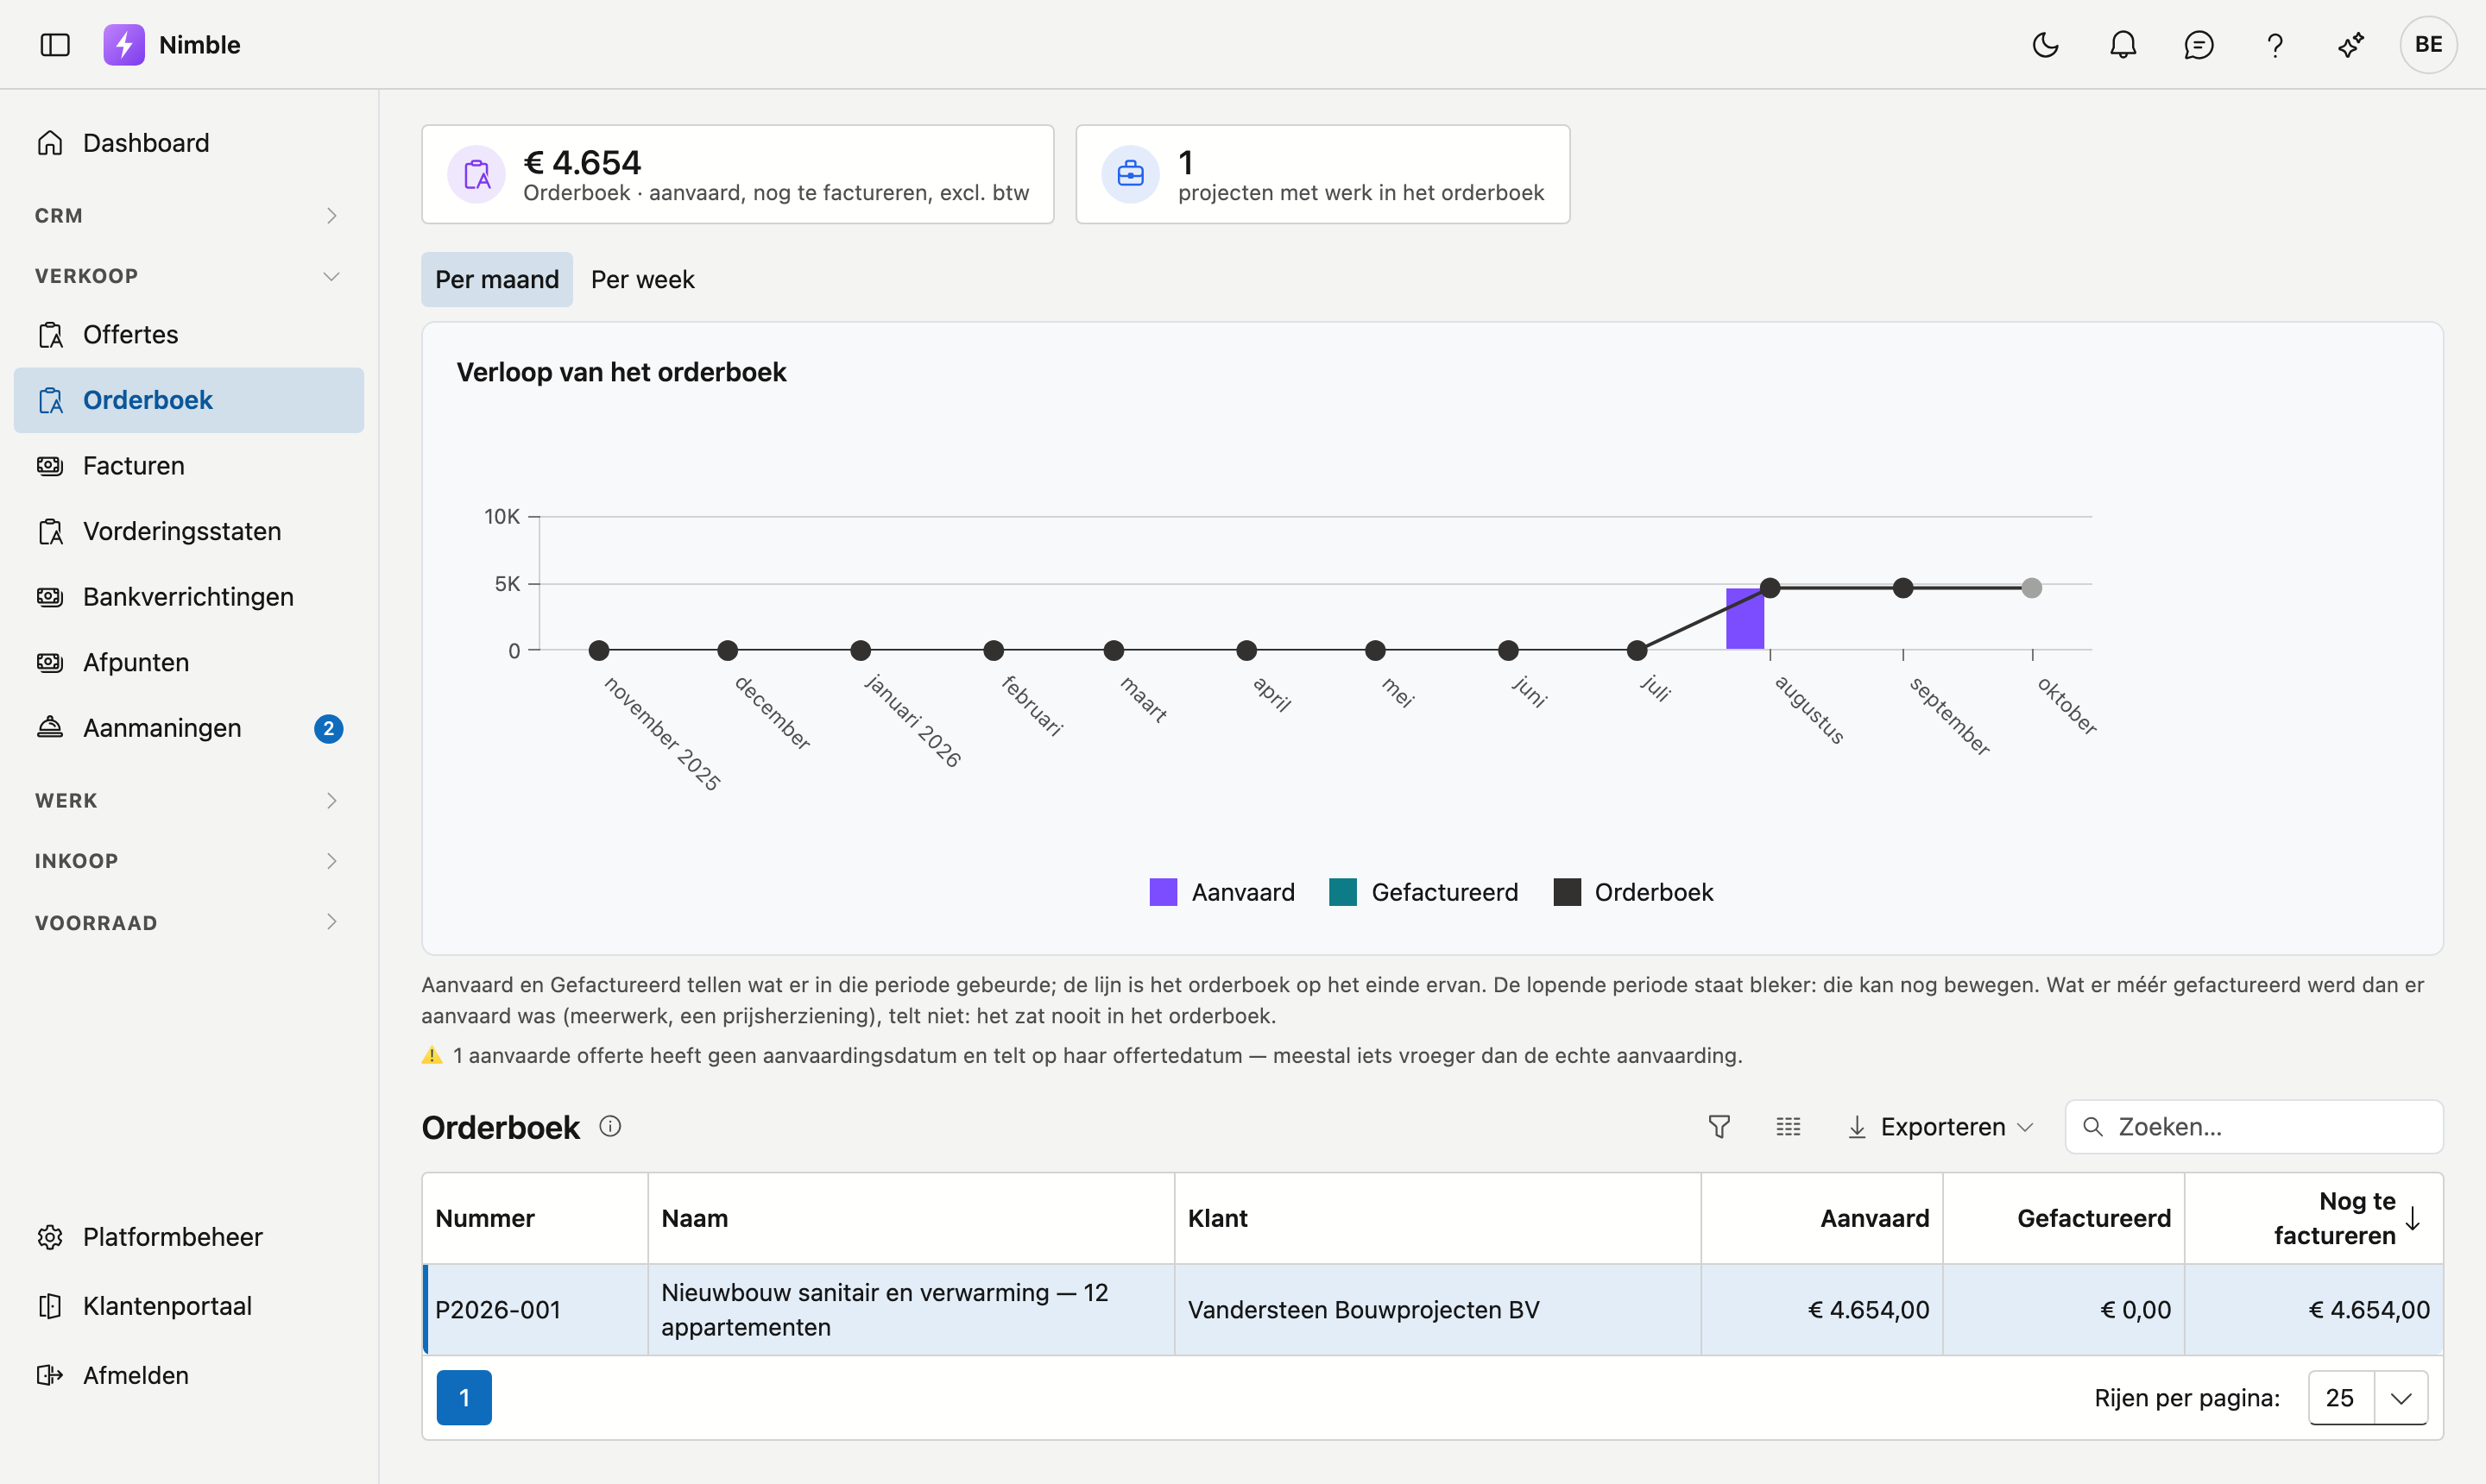2486x1484 pixels.
Task: Open help question mark icon
Action: click(2275, 45)
